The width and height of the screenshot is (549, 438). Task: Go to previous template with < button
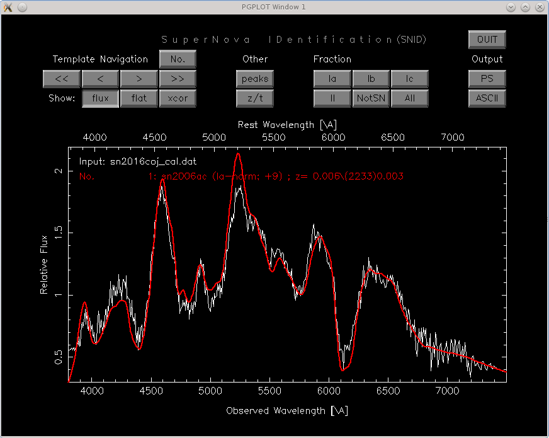(x=100, y=79)
